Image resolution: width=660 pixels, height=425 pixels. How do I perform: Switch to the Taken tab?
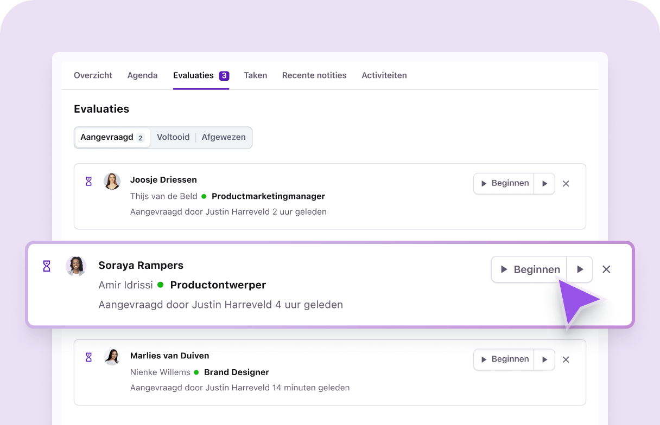tap(255, 75)
